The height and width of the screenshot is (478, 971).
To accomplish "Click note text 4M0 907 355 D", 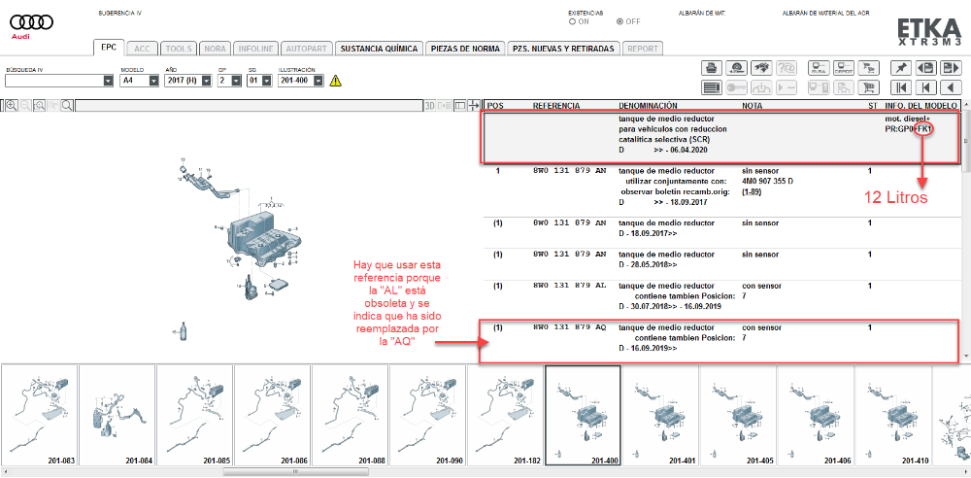I will (x=767, y=181).
